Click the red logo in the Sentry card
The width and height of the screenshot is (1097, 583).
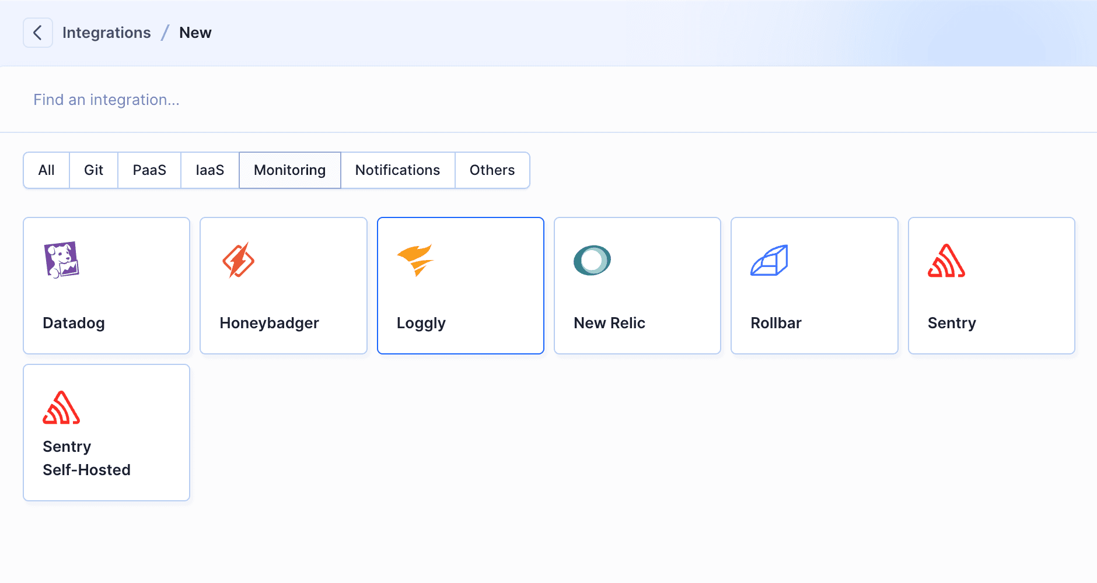pos(946,260)
